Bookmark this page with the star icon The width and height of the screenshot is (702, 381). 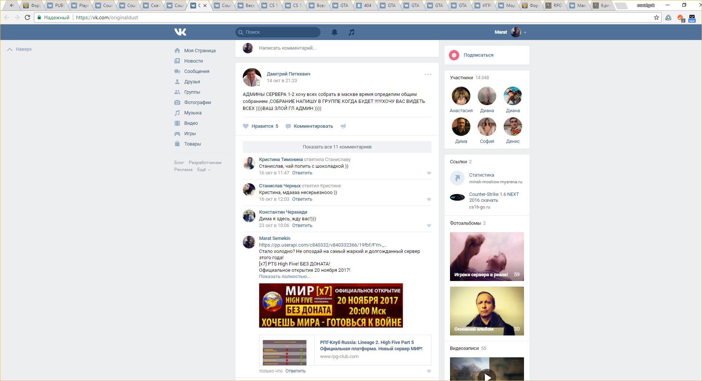[x=656, y=17]
